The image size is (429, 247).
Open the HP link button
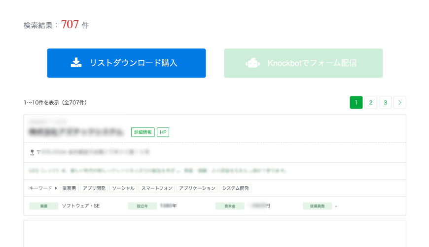click(x=163, y=132)
